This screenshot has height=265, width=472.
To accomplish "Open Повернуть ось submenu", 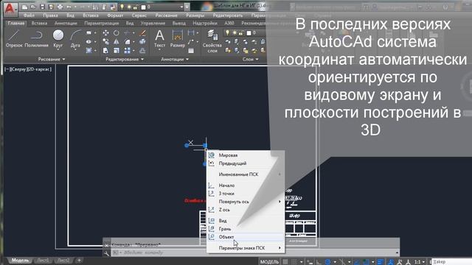I will 246,202.
